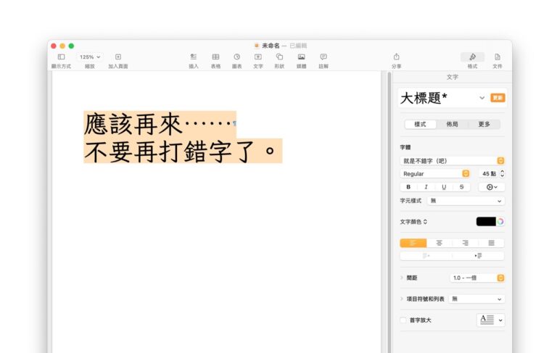Expand the 間距 (Spacing) disclosure triangle
557x353 pixels.
pyautogui.click(x=402, y=278)
